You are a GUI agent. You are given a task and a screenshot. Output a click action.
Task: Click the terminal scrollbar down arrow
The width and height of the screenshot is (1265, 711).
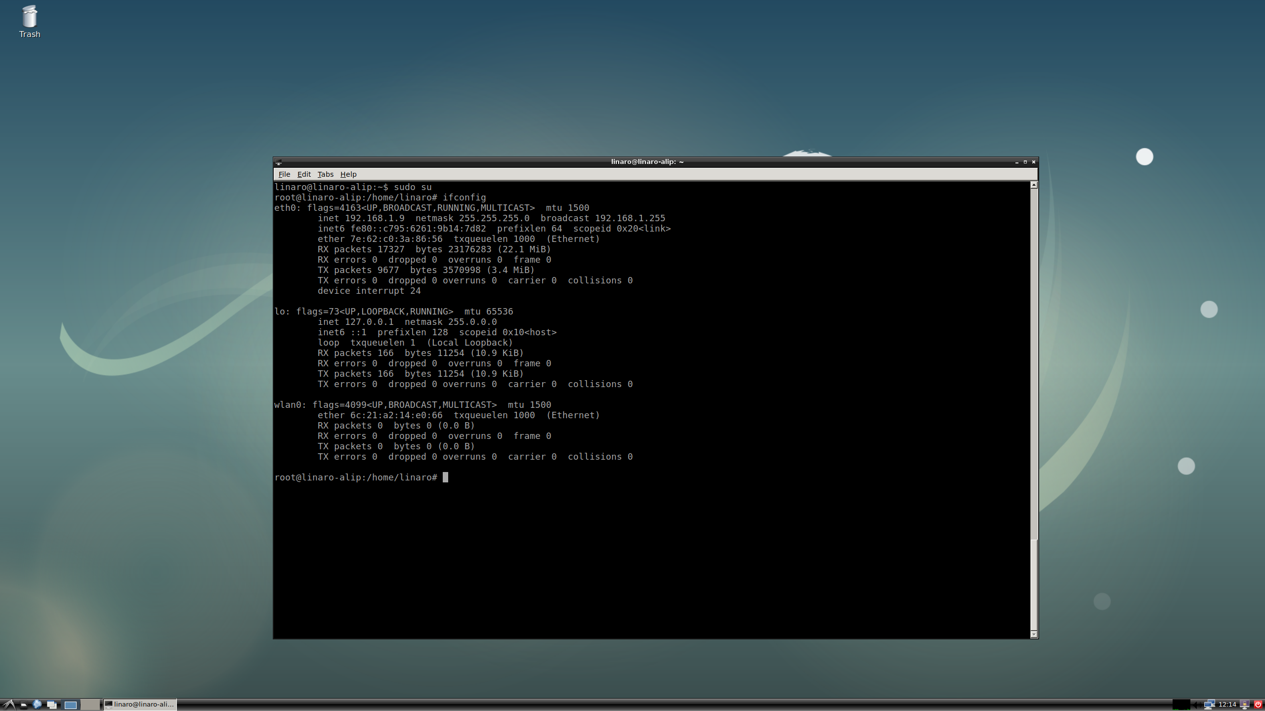1034,634
